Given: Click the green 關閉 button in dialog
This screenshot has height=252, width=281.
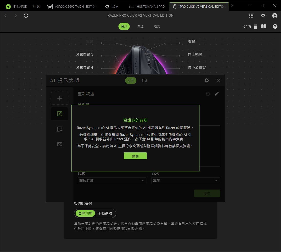Looking at the screenshot, I should pyautogui.click(x=135, y=156).
